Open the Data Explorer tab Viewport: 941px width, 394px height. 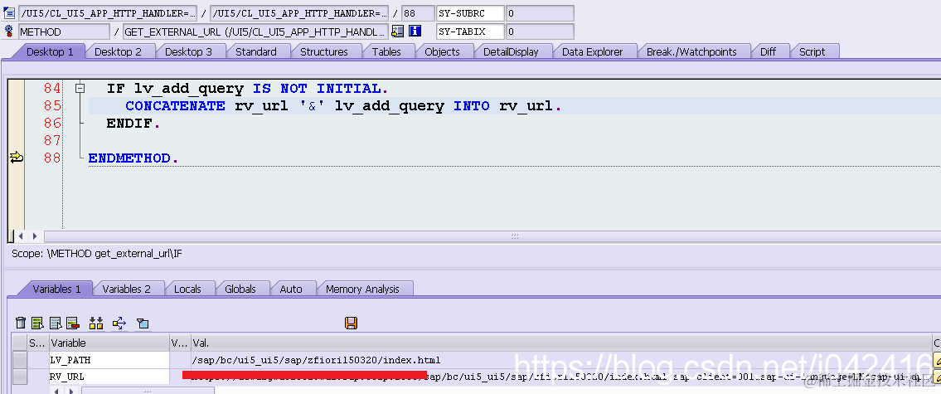592,51
